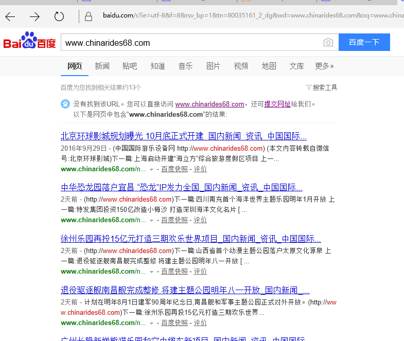Expand dropdown arrow under 中华恐龙园 result
This screenshot has width=404, height=341.
(151, 221)
